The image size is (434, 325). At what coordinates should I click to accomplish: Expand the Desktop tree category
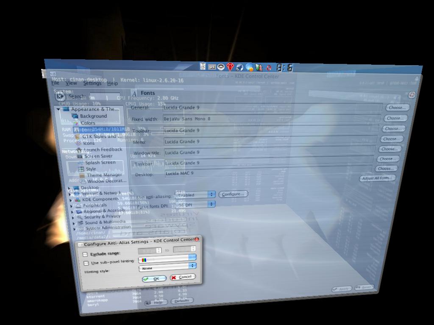[x=69, y=188]
